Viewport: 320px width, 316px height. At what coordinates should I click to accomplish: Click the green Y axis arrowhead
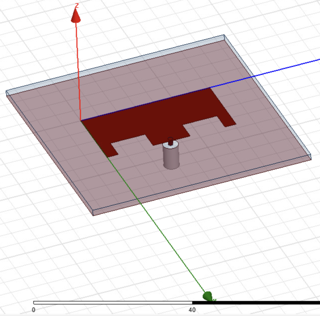pos(208,296)
